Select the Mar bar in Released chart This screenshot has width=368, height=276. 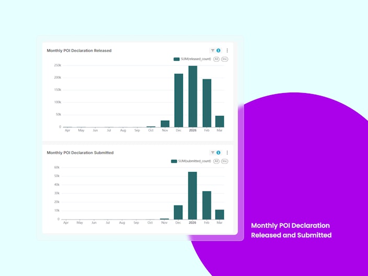[220, 121]
